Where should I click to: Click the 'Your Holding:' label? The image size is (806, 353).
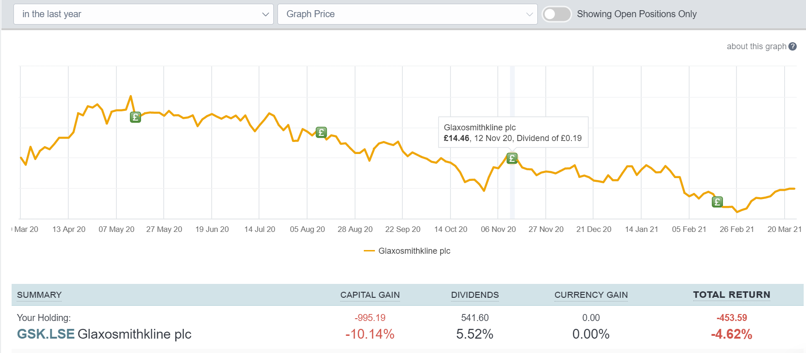coord(44,318)
